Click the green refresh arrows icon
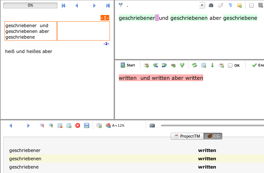Viewport: 264px width, 173px height. click(x=194, y=65)
